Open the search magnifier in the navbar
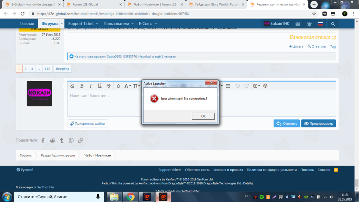This screenshot has width=359, height=202. (x=333, y=24)
